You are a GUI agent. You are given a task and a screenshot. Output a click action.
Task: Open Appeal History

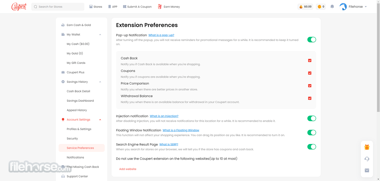(x=77, y=110)
